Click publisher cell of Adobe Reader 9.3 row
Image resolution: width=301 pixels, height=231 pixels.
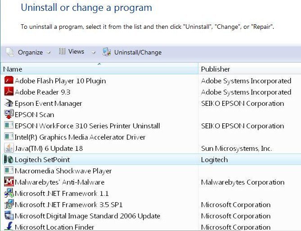pyautogui.click(x=246, y=92)
